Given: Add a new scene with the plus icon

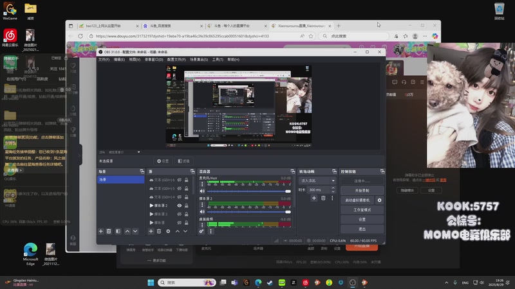Looking at the screenshot, I should coord(101,231).
